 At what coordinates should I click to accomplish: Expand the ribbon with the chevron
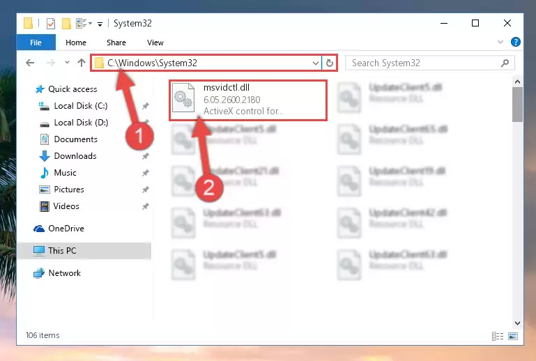(x=500, y=42)
